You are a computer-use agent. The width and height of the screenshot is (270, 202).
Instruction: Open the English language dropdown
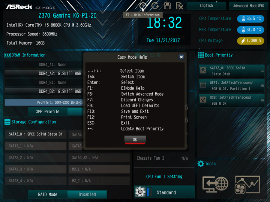pos(206,6)
